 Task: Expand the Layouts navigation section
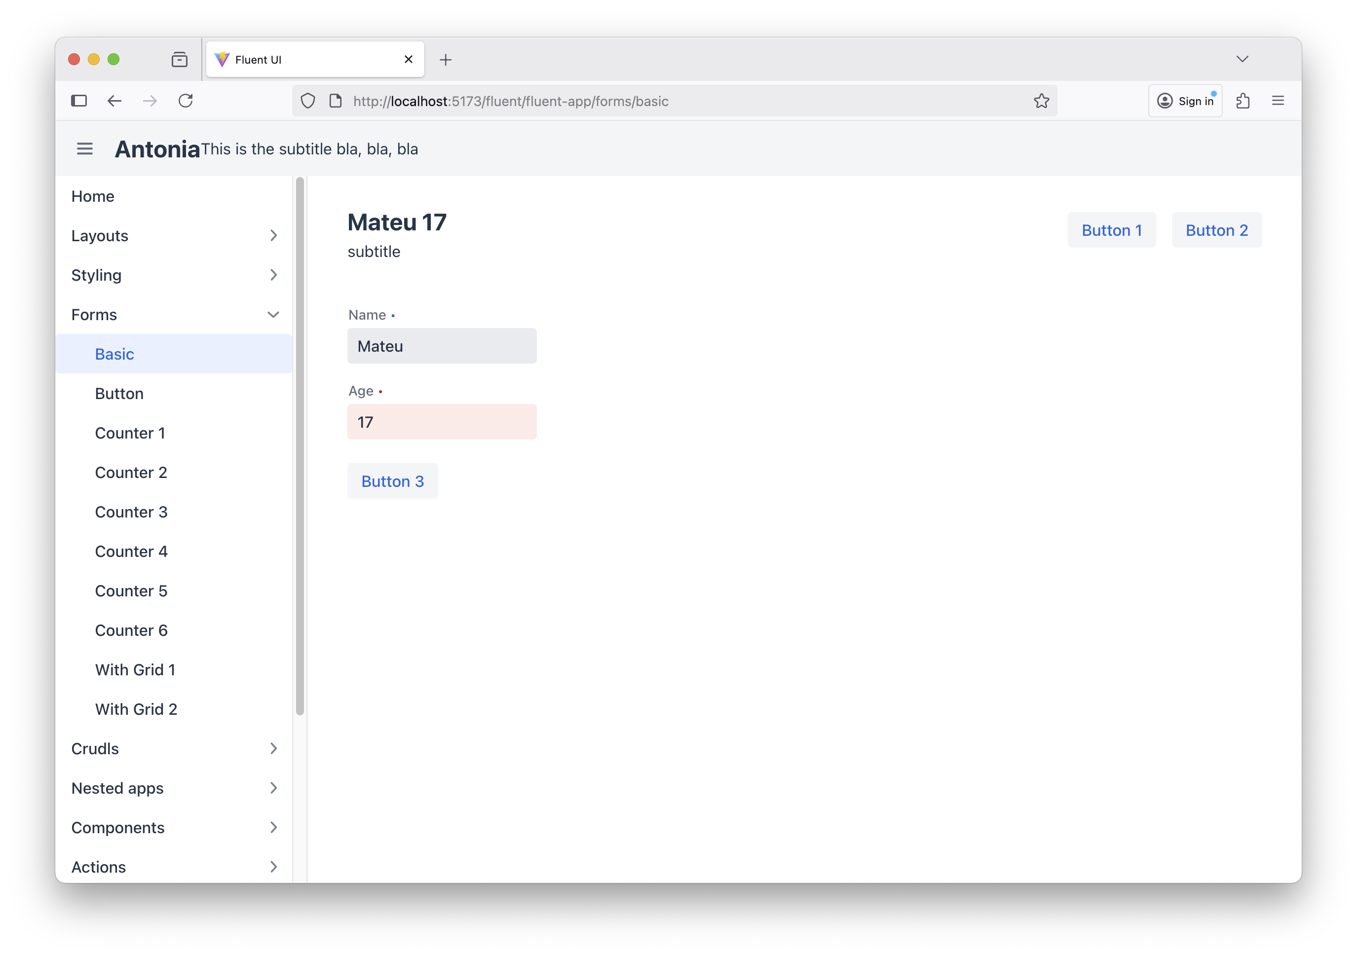[174, 236]
